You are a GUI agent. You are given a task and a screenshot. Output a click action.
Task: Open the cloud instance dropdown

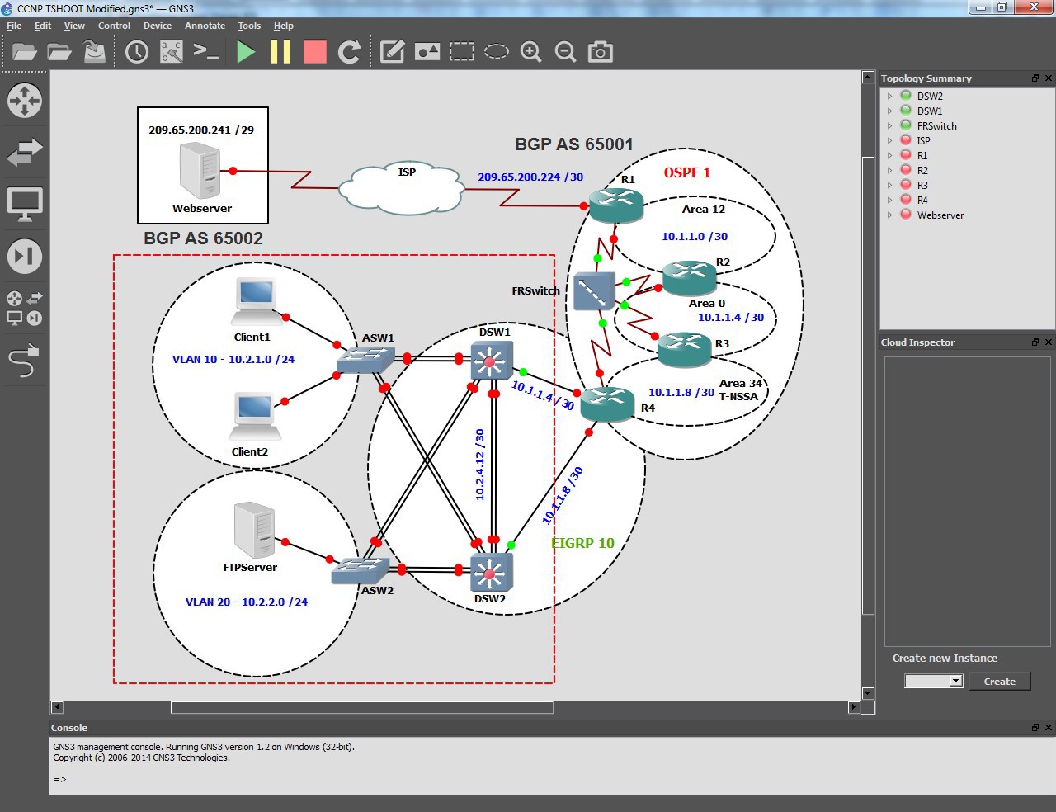934,681
